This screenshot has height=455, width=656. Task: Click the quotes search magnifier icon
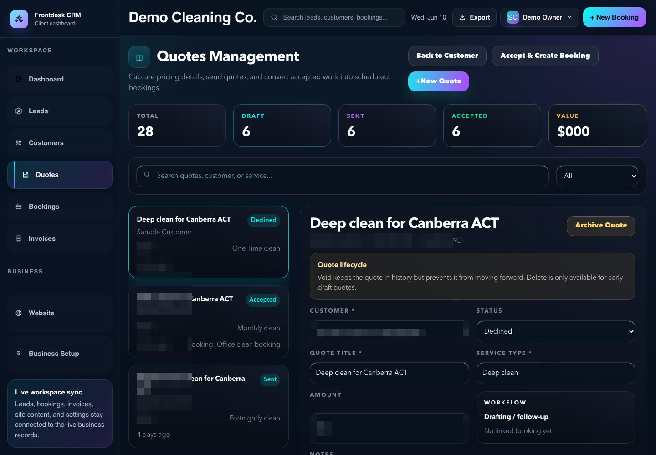tap(147, 175)
